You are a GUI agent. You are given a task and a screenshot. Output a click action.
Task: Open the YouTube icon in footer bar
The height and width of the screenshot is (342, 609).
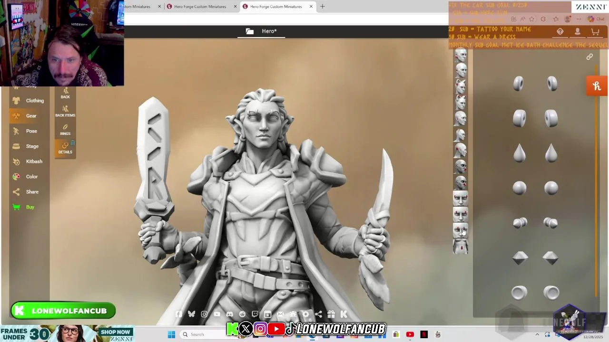217,314
